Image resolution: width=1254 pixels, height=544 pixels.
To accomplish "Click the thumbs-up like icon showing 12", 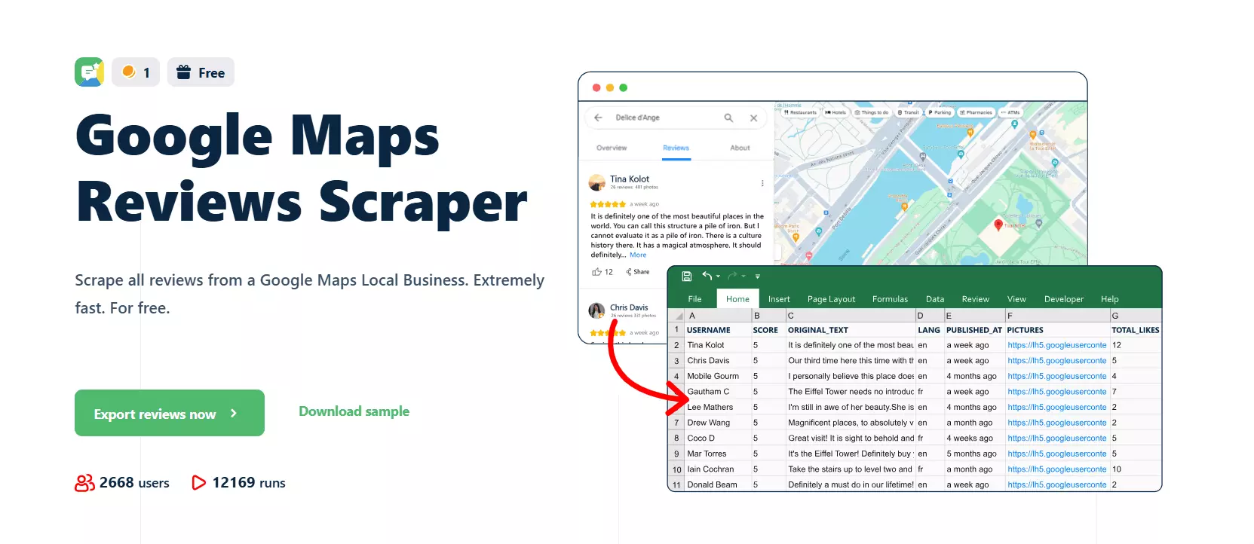I will pyautogui.click(x=596, y=272).
